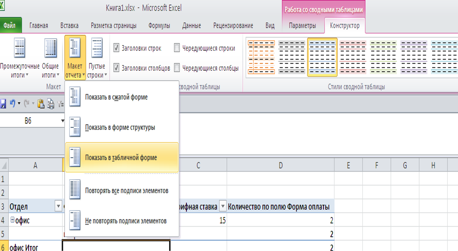Click Количество по полю Форма оплаты header
458x251 pixels.
coord(281,207)
